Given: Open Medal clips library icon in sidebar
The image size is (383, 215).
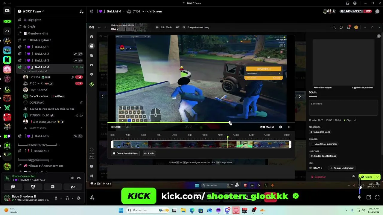Looking at the screenshot, I should coord(92,46).
